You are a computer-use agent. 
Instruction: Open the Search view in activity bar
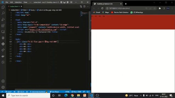[3, 13]
